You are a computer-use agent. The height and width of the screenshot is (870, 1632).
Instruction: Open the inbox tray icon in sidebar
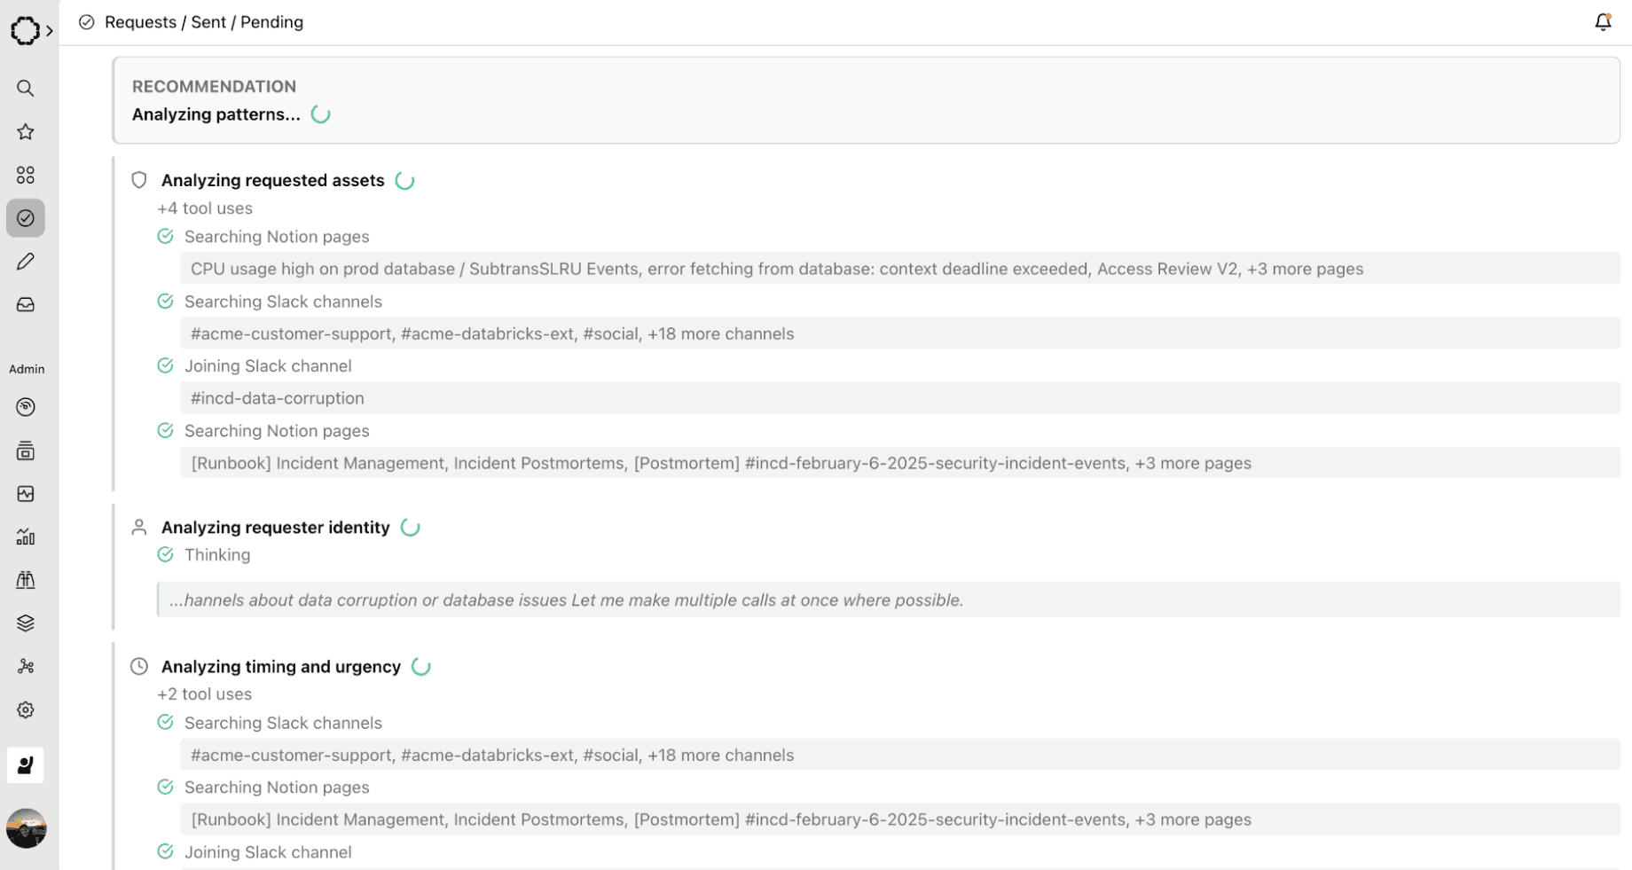(x=26, y=304)
